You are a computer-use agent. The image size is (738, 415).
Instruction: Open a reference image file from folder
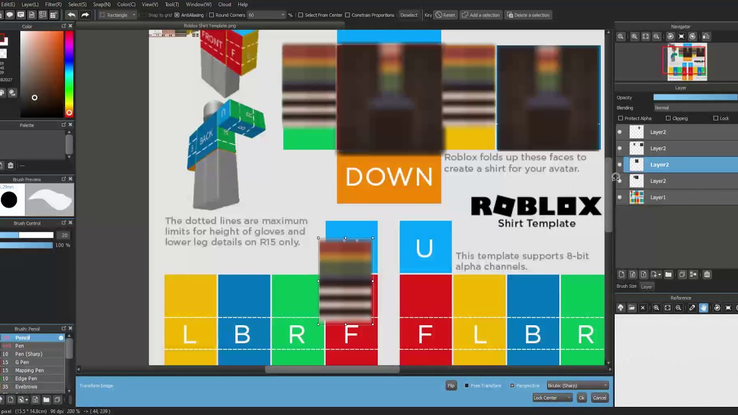point(631,308)
